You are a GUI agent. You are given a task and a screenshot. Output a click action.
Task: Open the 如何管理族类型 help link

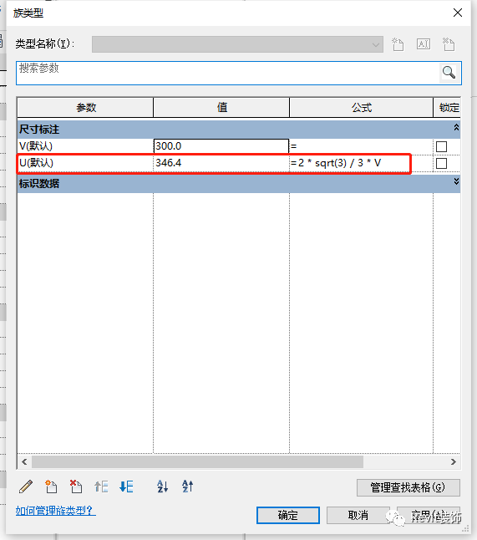tap(55, 510)
